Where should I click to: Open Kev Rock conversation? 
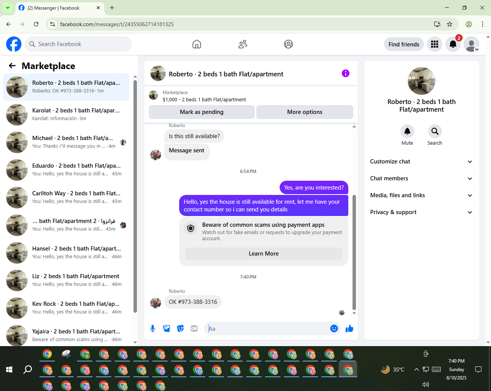(x=66, y=308)
